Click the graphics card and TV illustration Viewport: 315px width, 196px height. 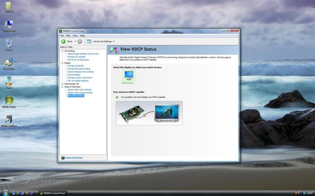pyautogui.click(x=149, y=113)
